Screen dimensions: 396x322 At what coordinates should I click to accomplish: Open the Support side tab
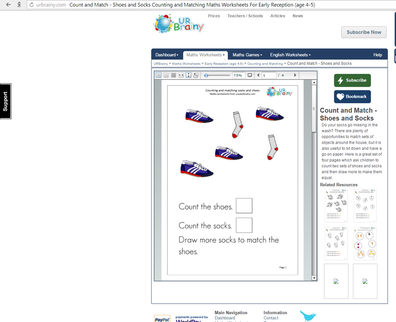tap(6, 101)
